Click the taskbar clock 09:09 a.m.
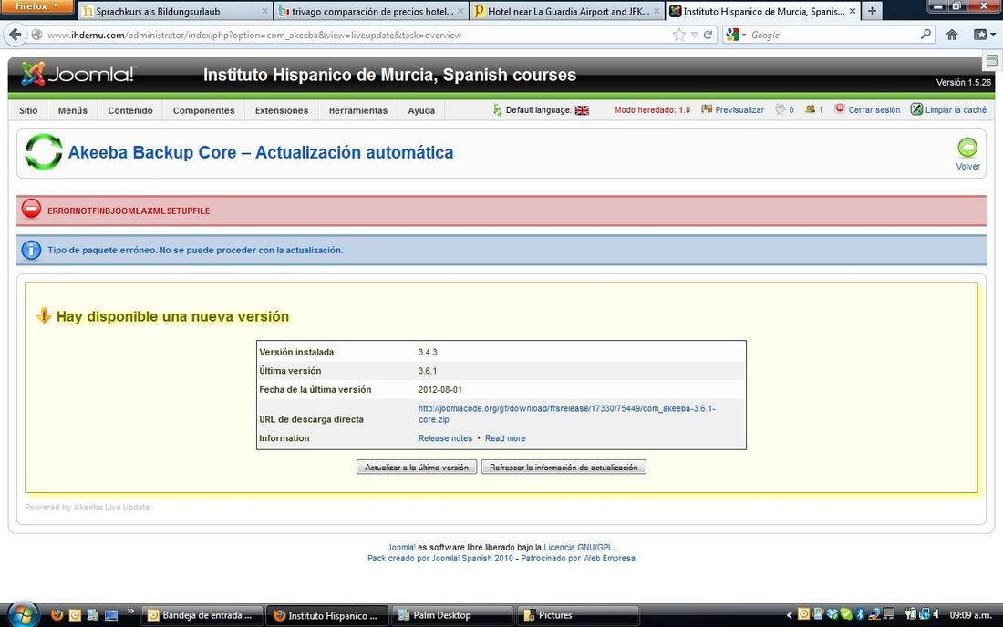Screen dimensions: 1003x627 coord(970,615)
